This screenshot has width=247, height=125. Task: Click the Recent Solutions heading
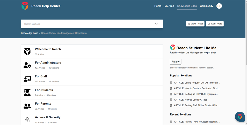(180, 114)
